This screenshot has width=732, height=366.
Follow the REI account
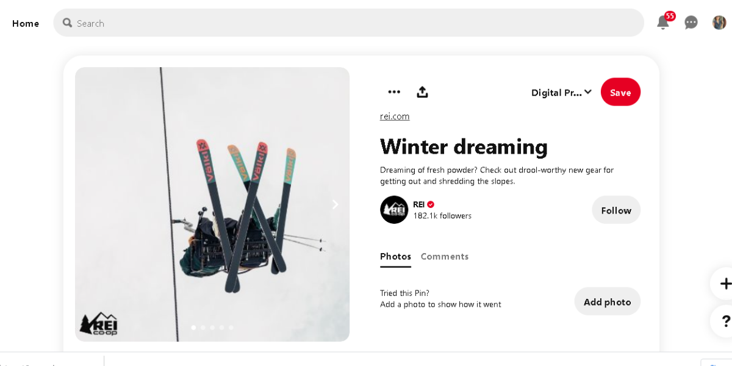coord(616,210)
